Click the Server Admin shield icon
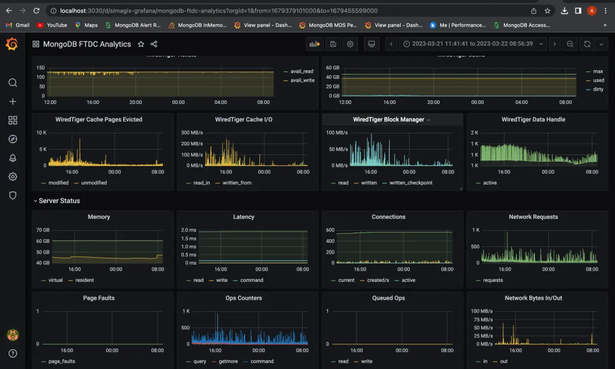The height and width of the screenshot is (369, 615). (13, 195)
